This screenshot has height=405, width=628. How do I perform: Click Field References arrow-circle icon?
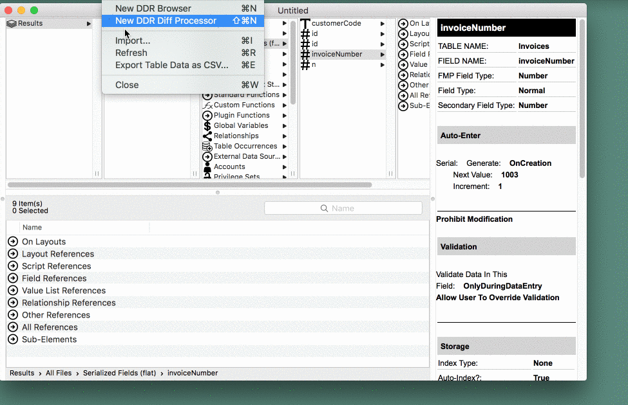(14, 278)
